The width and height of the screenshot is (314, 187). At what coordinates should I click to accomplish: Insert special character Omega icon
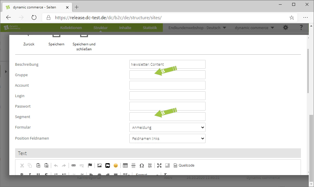142,165
